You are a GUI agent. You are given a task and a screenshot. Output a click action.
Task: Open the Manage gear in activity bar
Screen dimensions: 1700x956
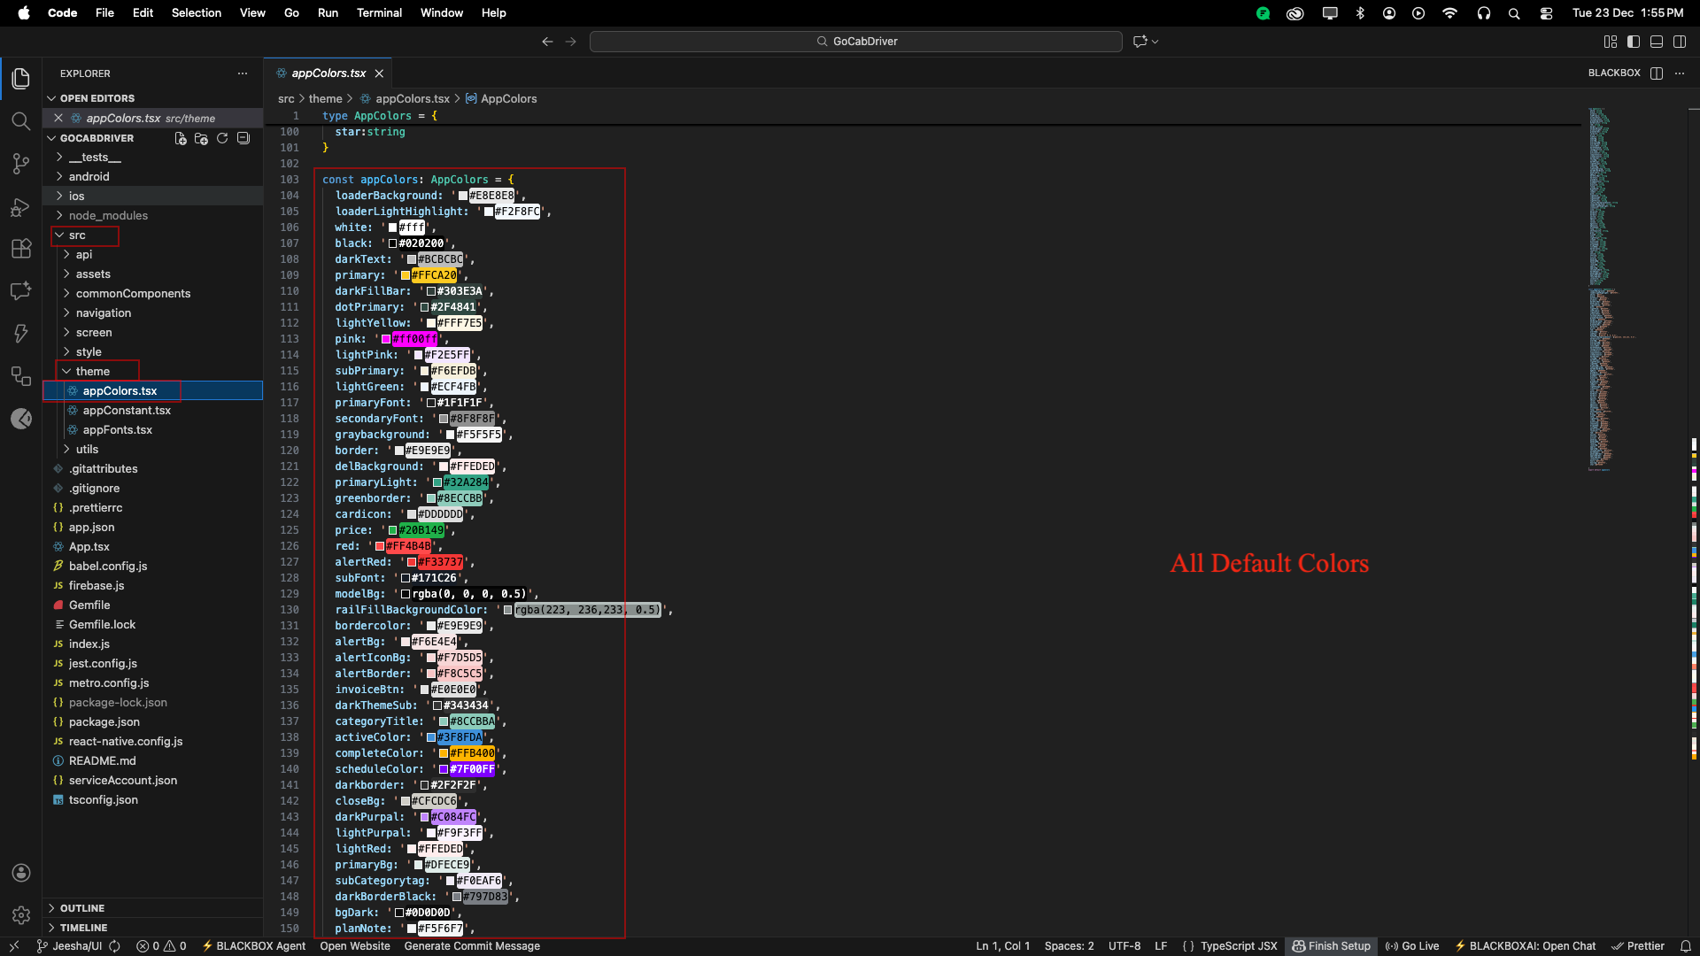click(21, 914)
